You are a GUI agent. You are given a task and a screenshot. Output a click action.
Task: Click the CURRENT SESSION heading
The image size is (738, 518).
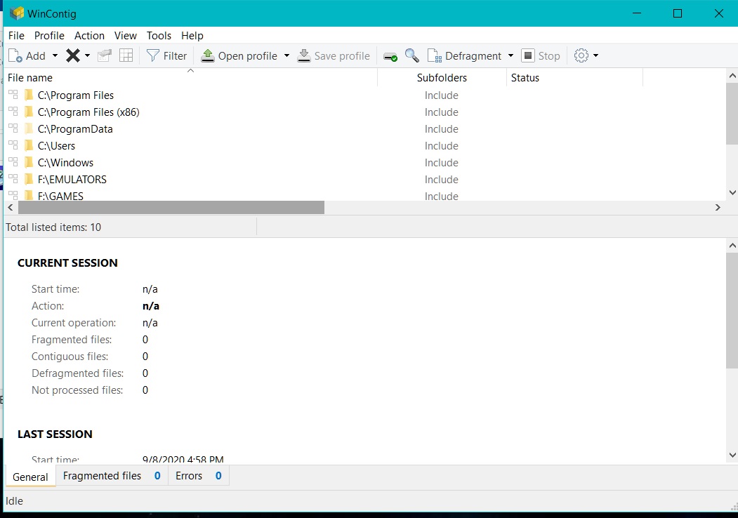point(68,263)
